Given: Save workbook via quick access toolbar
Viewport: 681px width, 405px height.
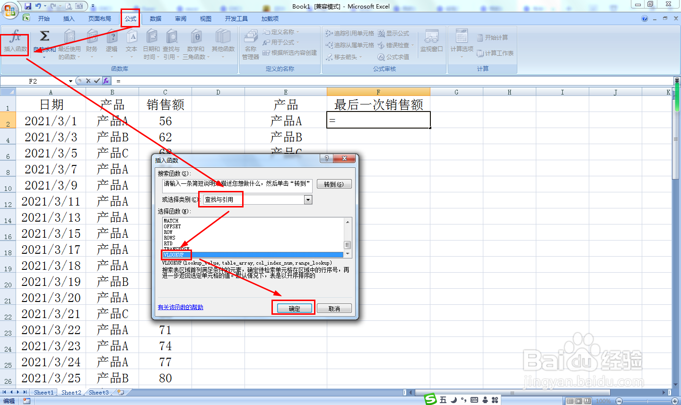Looking at the screenshot, I should point(28,6).
